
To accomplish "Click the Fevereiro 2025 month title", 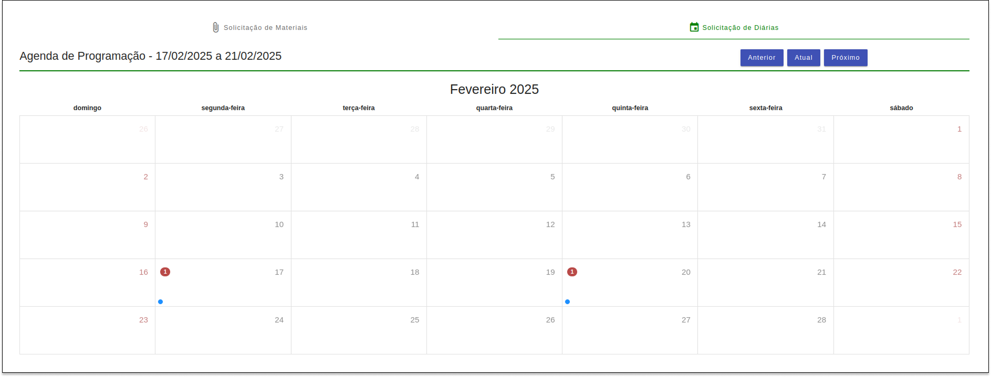I will pyautogui.click(x=494, y=89).
